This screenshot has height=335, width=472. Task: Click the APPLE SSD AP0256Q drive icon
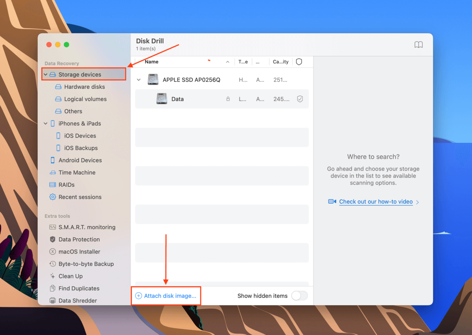(153, 79)
